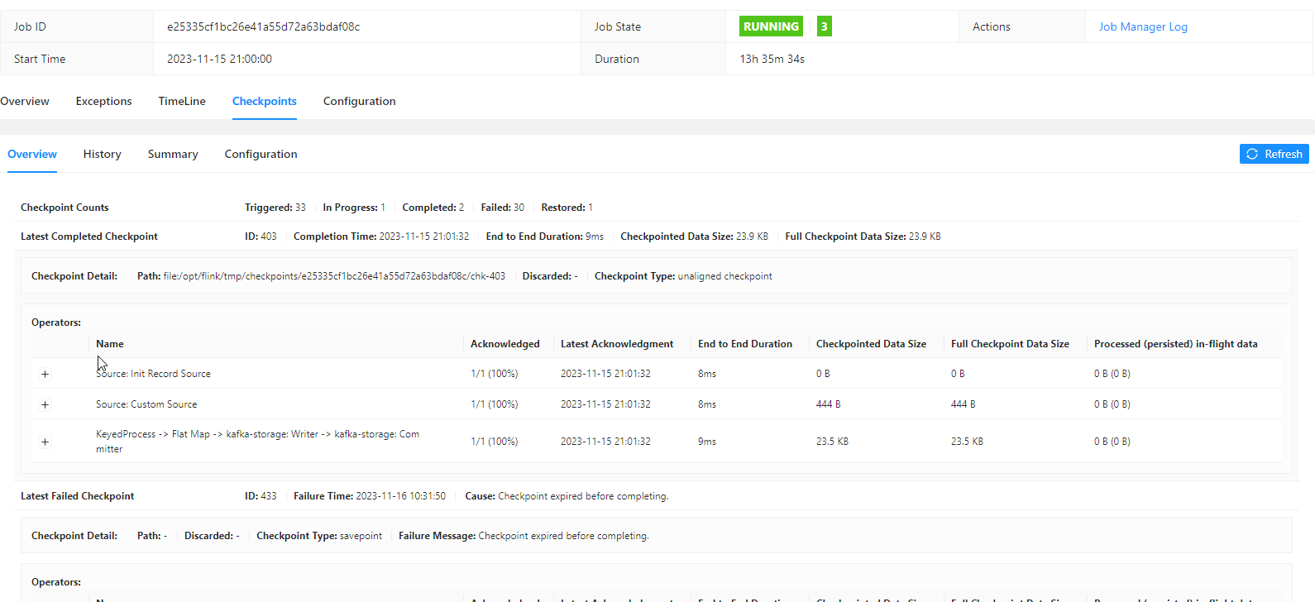Click the Checkpointed Data Size column header
This screenshot has height=602, width=1315.
871,344
